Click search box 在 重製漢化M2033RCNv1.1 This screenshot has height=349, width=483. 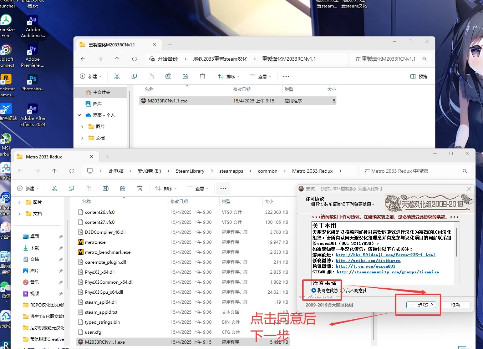[x=391, y=59]
